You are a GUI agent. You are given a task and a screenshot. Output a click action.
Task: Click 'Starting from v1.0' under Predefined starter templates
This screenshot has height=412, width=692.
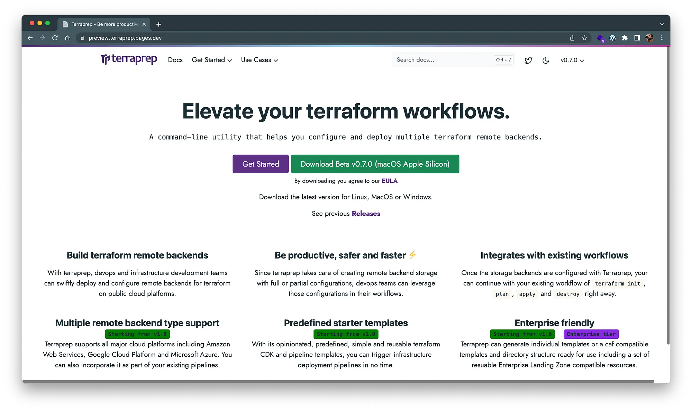click(x=346, y=334)
